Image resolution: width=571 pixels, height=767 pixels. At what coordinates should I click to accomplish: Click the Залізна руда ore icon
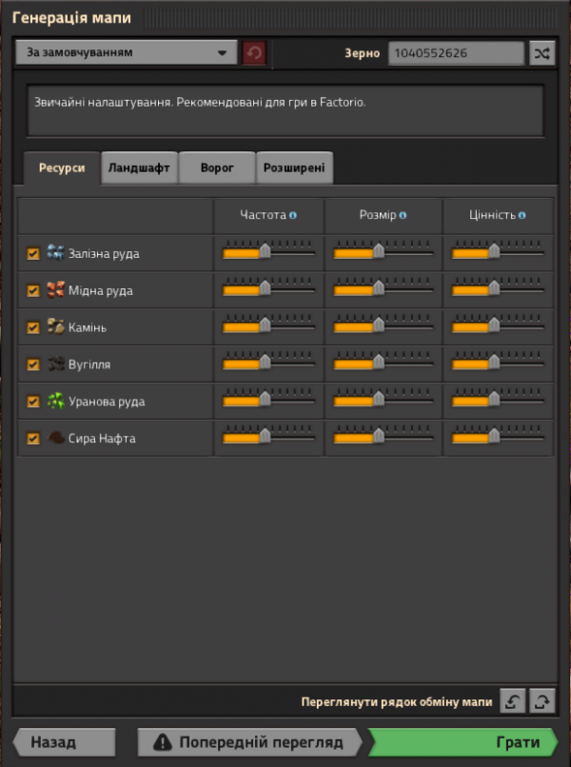click(x=56, y=253)
